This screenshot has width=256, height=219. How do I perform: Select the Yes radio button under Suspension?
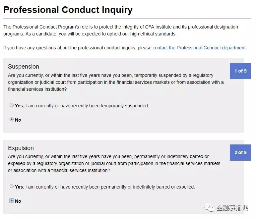[x=12, y=105]
